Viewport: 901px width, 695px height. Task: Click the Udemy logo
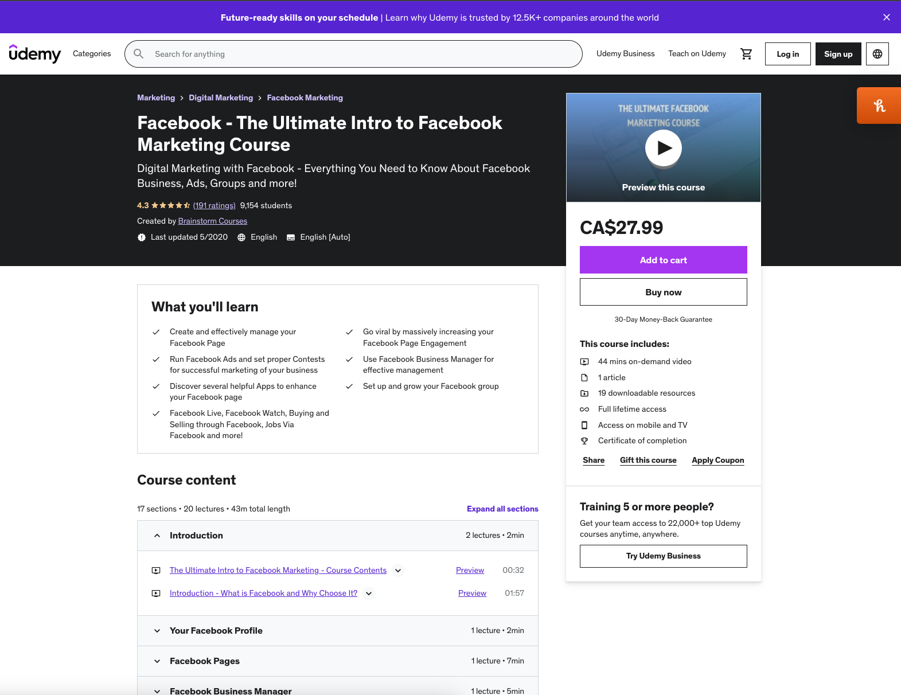35,54
